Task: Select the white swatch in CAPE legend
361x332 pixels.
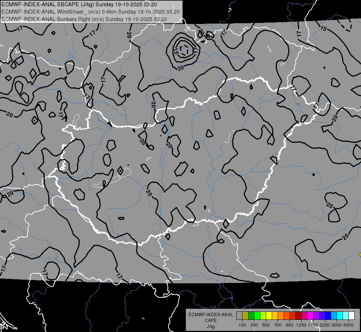Action: (x=351, y=315)
